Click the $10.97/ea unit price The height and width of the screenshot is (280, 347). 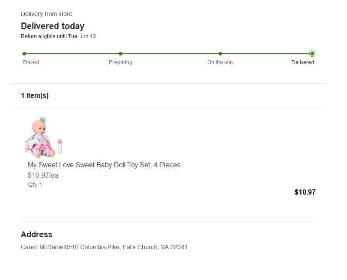43,176
